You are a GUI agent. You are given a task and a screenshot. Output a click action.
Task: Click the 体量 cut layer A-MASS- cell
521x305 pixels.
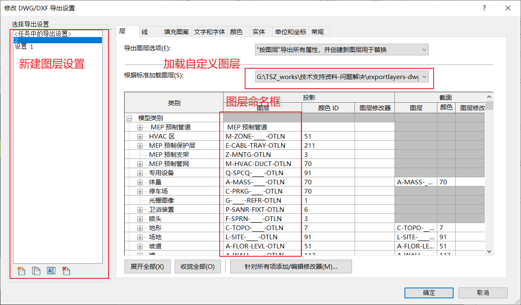tap(416, 182)
